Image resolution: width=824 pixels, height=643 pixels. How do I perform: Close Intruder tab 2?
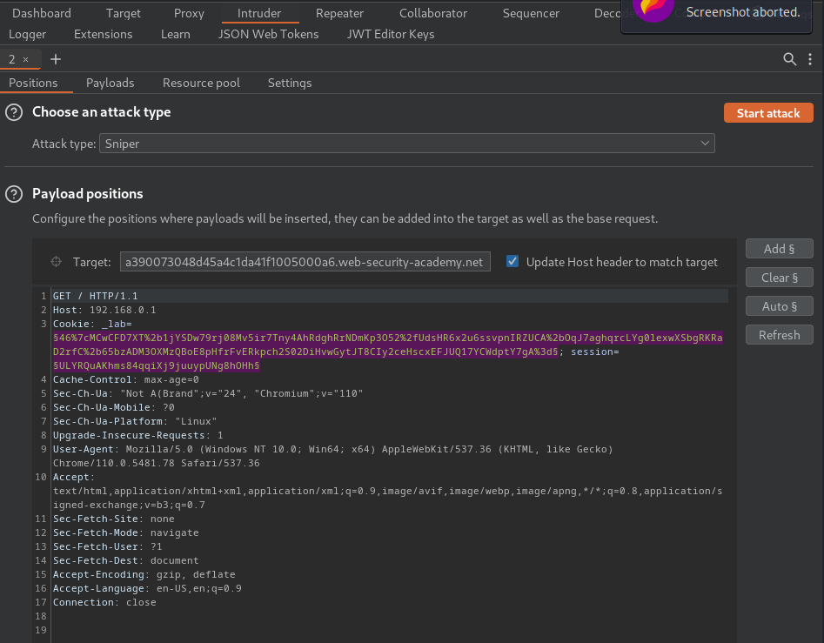click(25, 60)
